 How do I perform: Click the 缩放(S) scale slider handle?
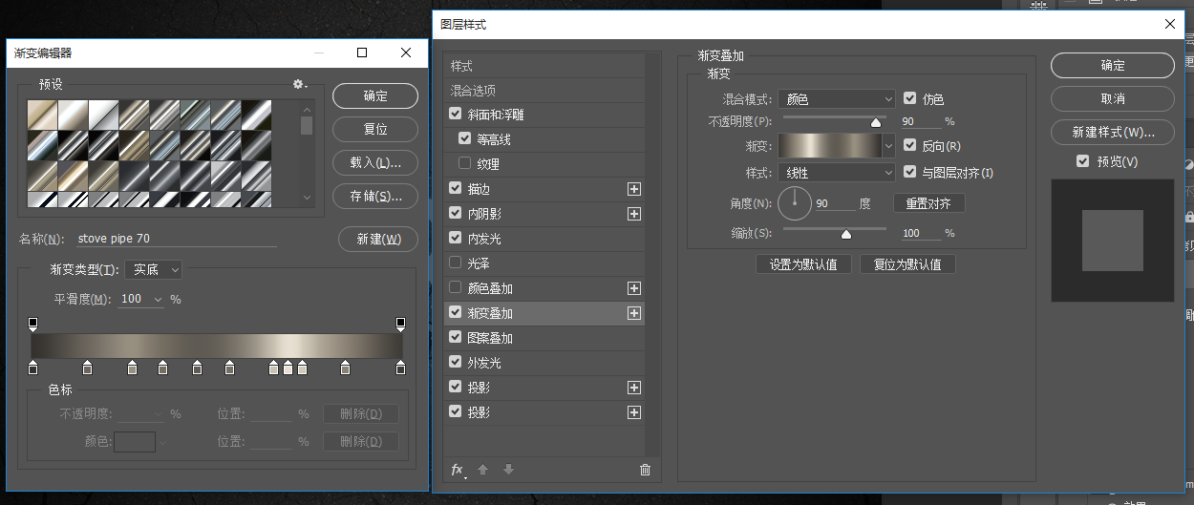(x=845, y=234)
